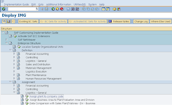Click the green checkmark Enter icon
This screenshot has width=172, height=105.
(x=4, y=9)
